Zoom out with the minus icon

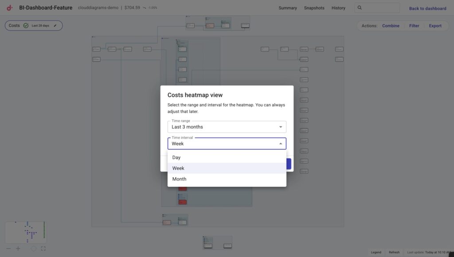pos(8,249)
